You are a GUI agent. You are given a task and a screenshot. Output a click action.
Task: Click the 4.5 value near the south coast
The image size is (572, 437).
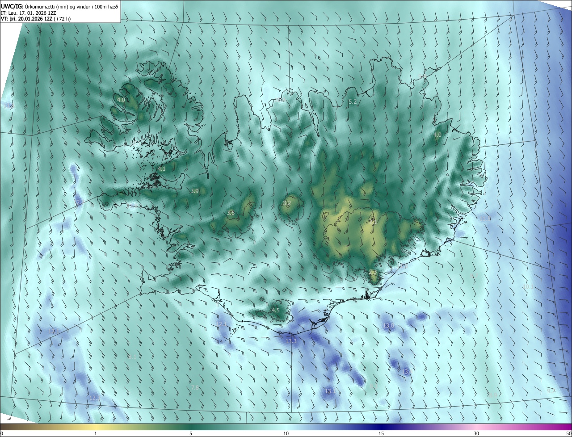tap(276, 310)
